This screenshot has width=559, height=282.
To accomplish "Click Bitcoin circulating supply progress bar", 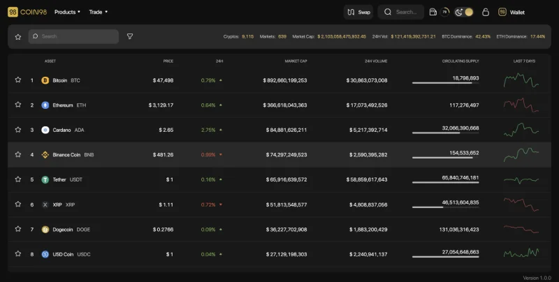I will click(445, 83).
